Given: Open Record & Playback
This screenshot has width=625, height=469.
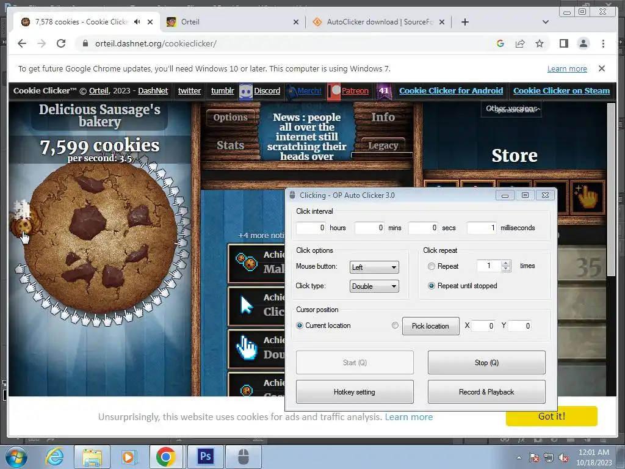Looking at the screenshot, I should pyautogui.click(x=486, y=392).
